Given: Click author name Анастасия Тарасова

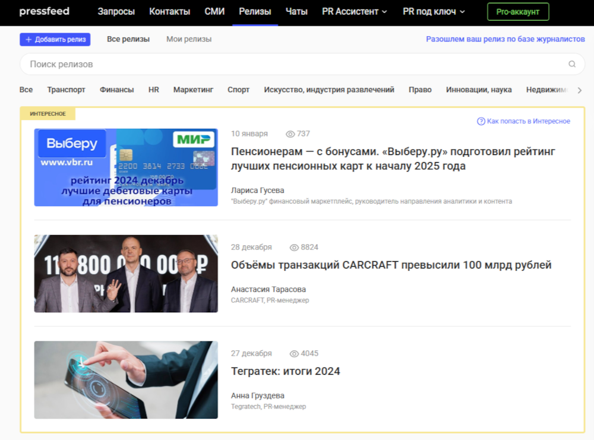Looking at the screenshot, I should pos(268,289).
